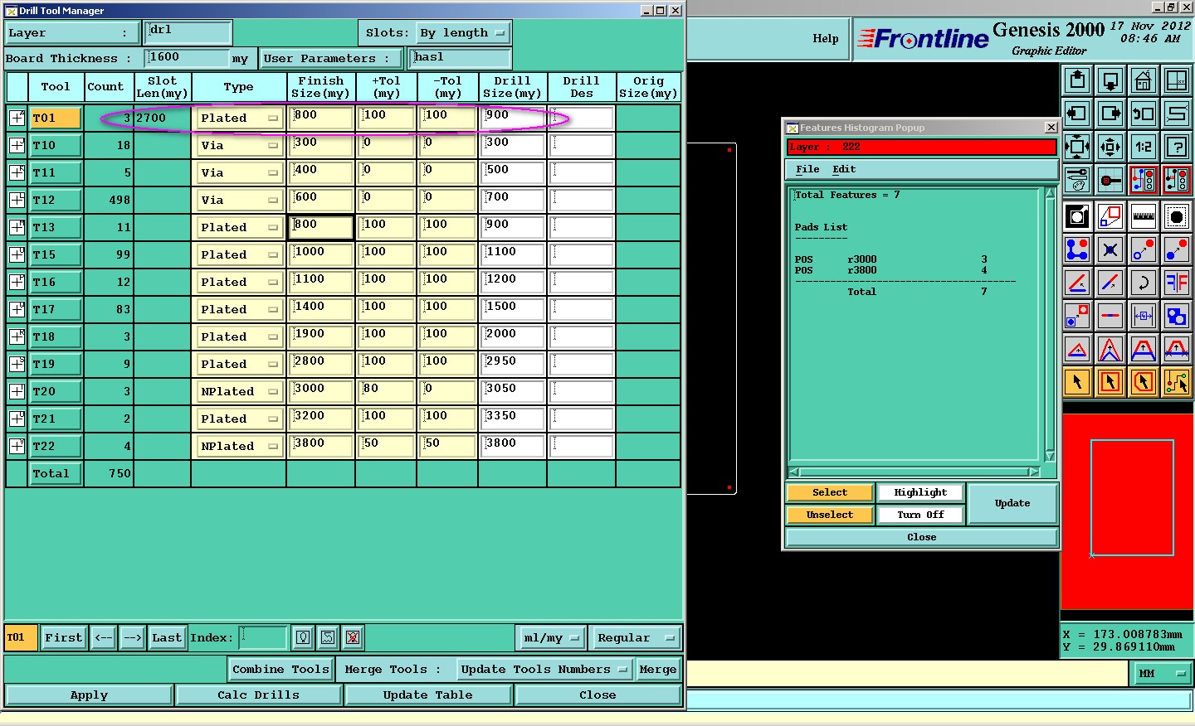Open the Edit menu in Features Histogram Popup
Viewport: 1195px width, 726px height.
(844, 169)
